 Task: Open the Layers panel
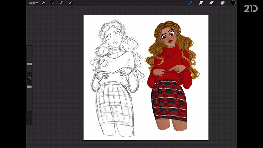tap(222, 3)
